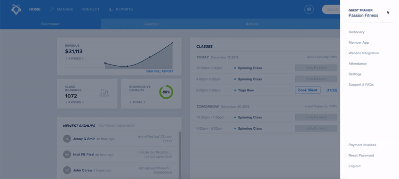
Task: Click Fully Booked for today's 4:00pm Spinning Class
Action: tap(316, 79)
